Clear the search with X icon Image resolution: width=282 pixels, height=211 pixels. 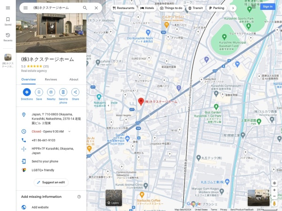(x=96, y=8)
